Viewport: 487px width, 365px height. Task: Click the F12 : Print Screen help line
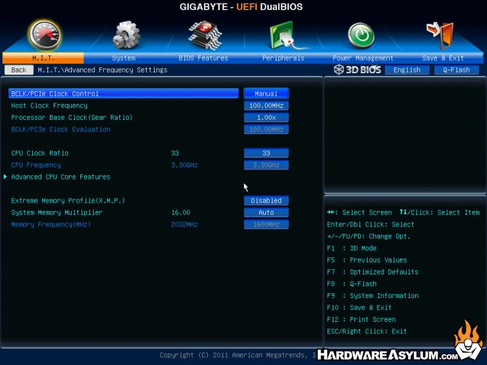[x=361, y=319]
